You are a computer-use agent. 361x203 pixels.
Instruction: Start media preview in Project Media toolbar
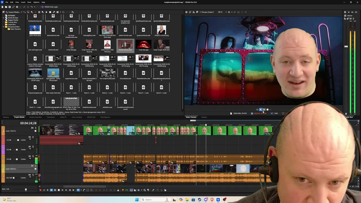coord(46,12)
